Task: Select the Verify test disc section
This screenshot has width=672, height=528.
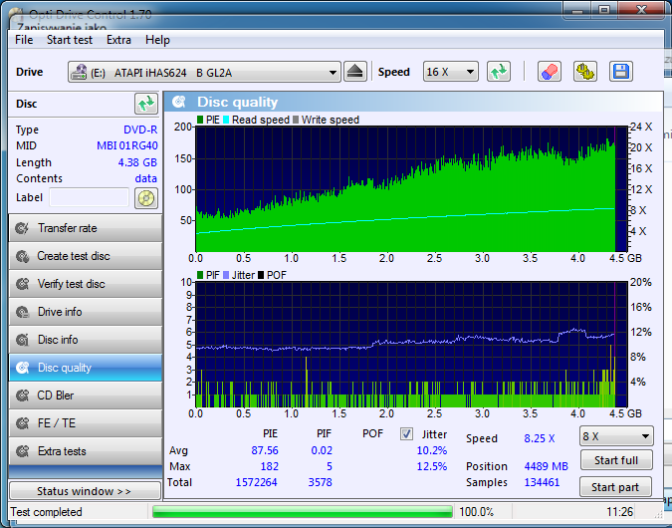Action: [x=86, y=284]
